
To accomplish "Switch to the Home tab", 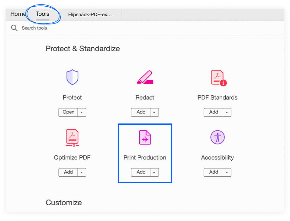I will pyautogui.click(x=18, y=14).
